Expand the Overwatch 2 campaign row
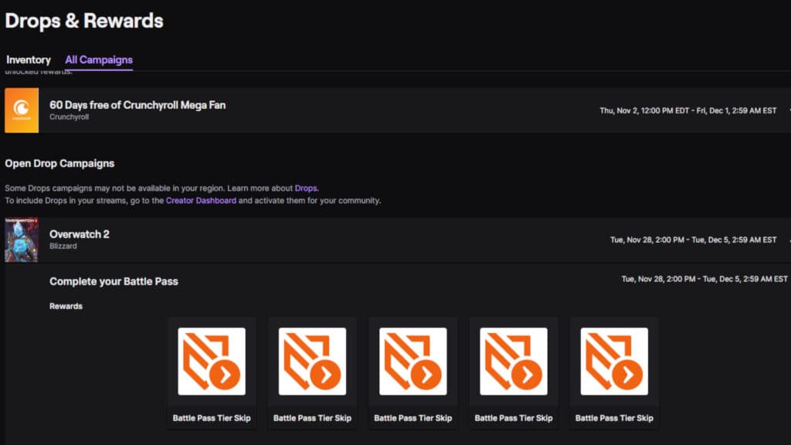The width and height of the screenshot is (791, 445). point(386,239)
